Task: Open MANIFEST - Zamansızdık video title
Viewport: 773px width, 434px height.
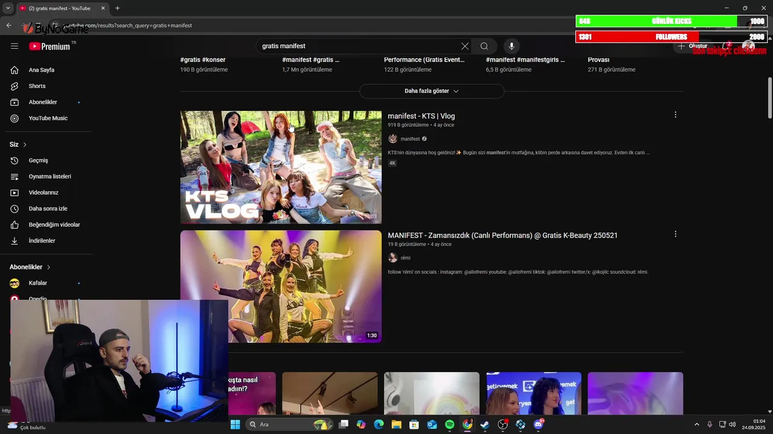Action: click(502, 235)
